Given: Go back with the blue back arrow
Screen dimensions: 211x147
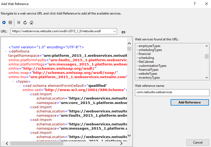Looking at the screenshot, I should point(4,22).
